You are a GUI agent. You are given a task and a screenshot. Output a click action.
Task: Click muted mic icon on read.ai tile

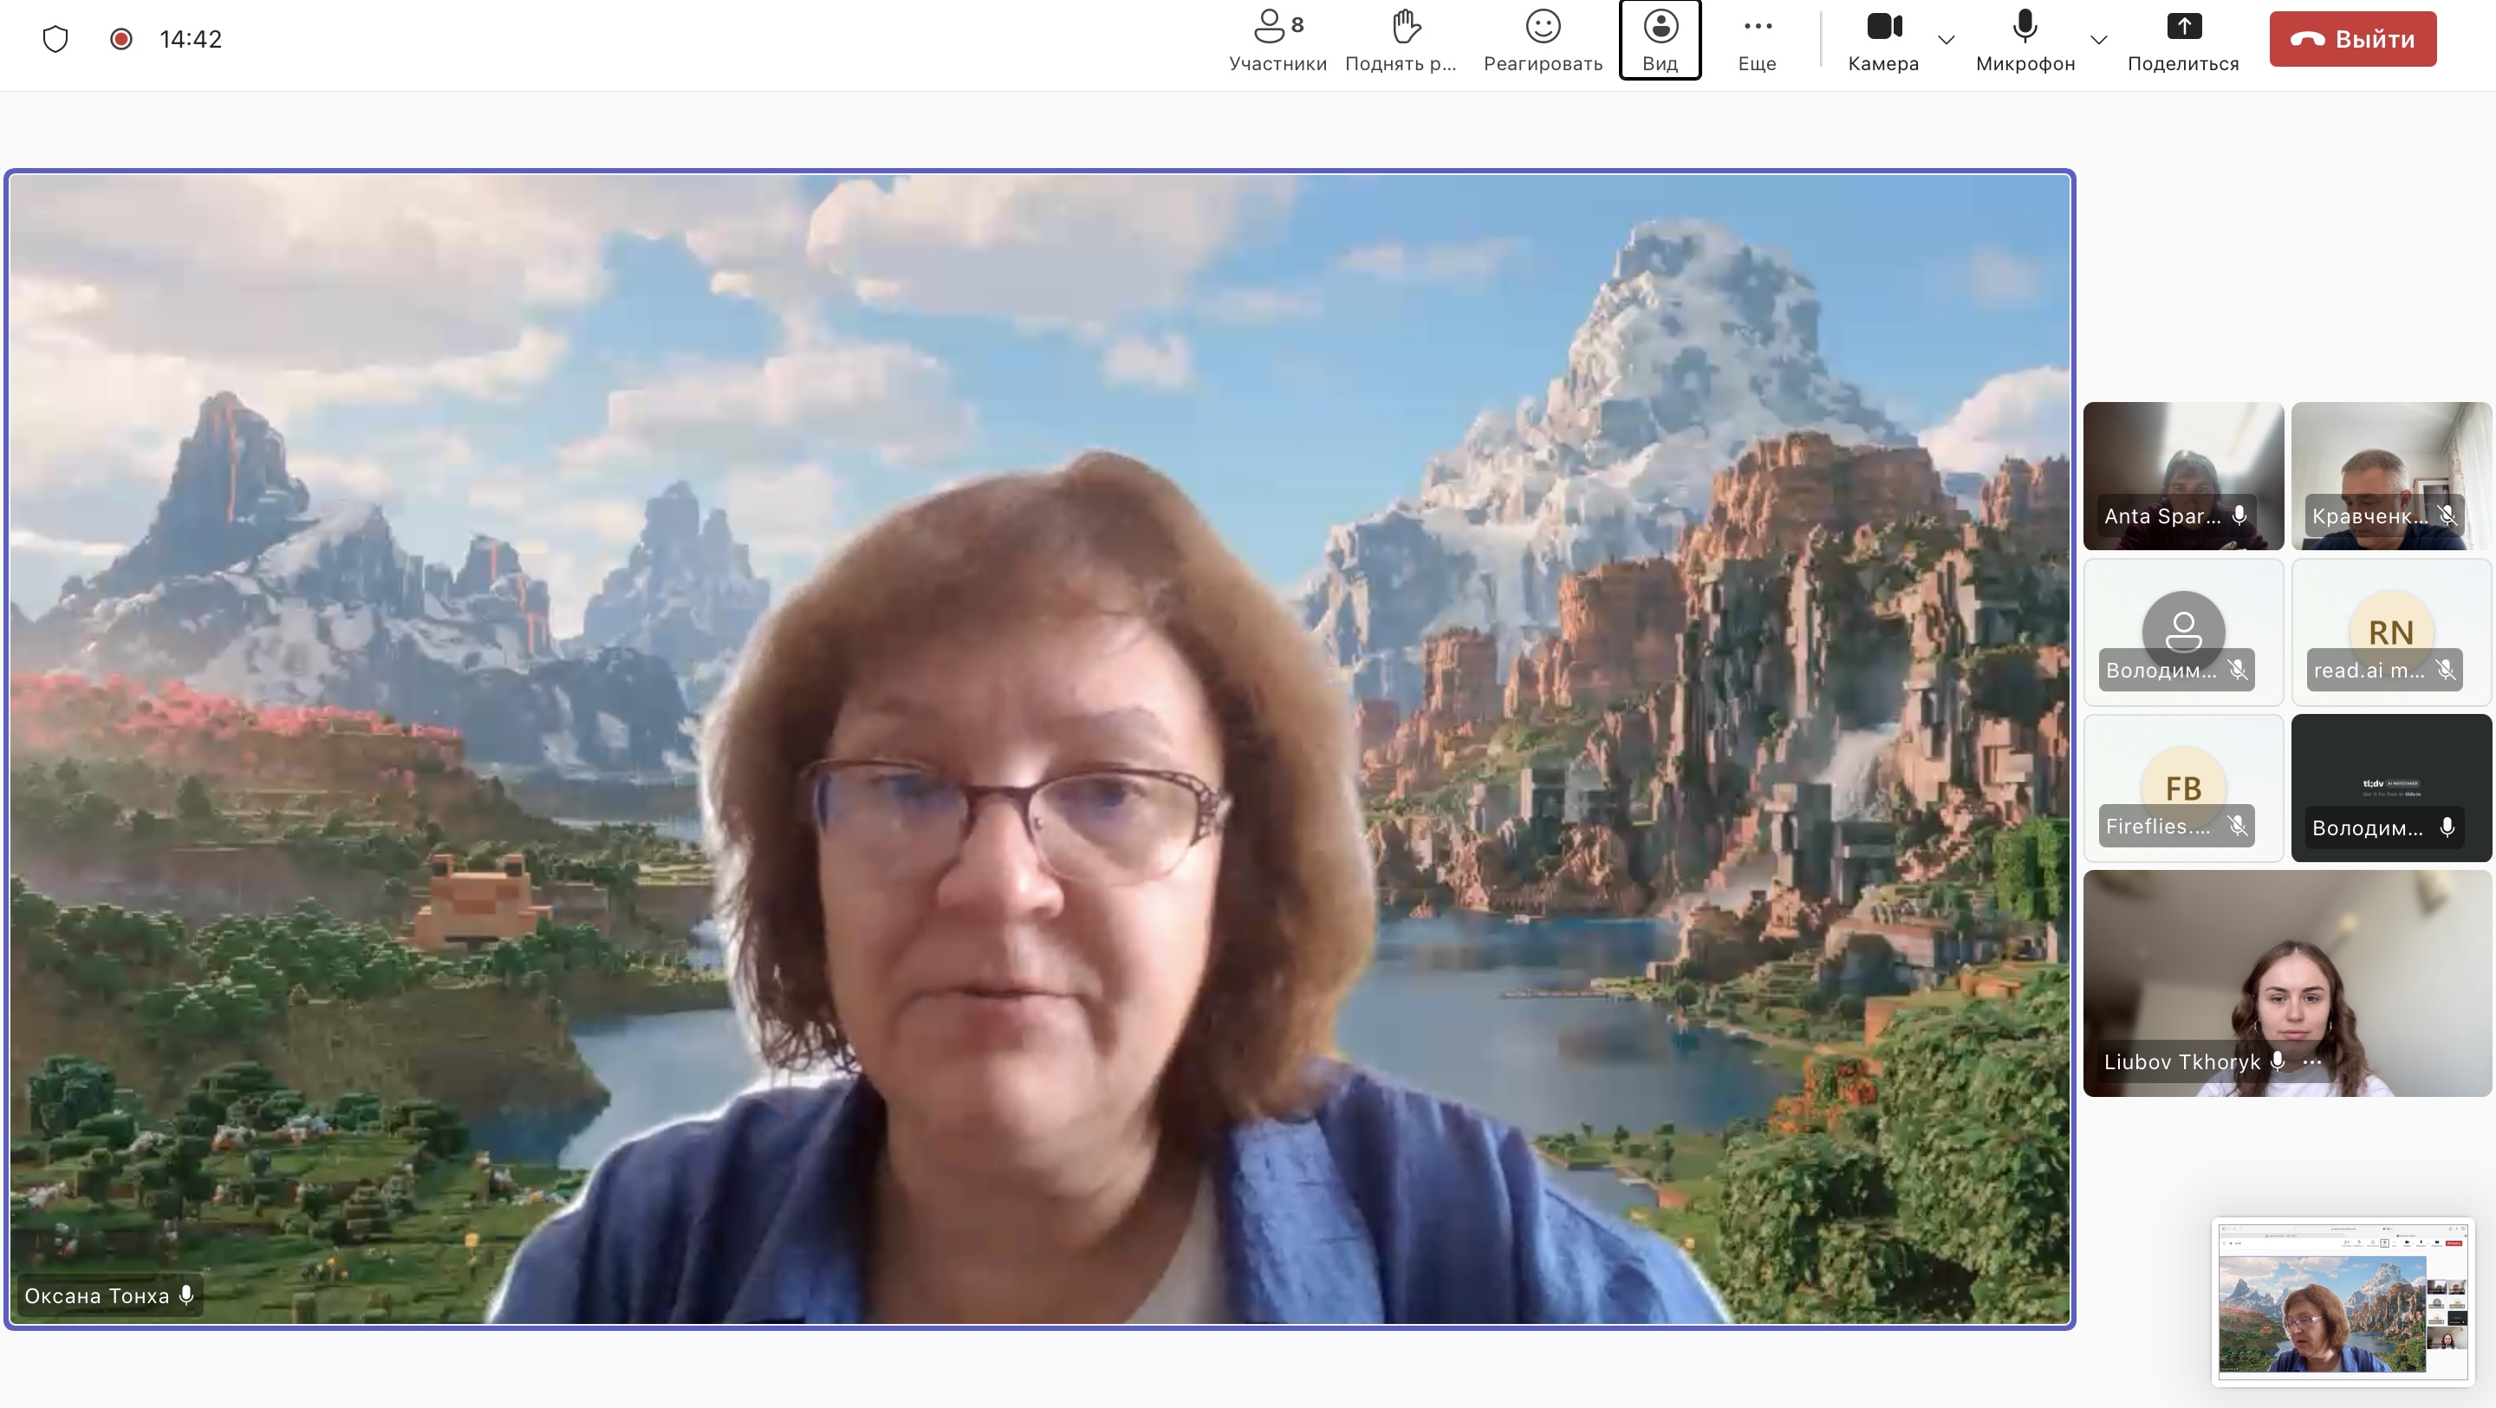pyautogui.click(x=2446, y=670)
